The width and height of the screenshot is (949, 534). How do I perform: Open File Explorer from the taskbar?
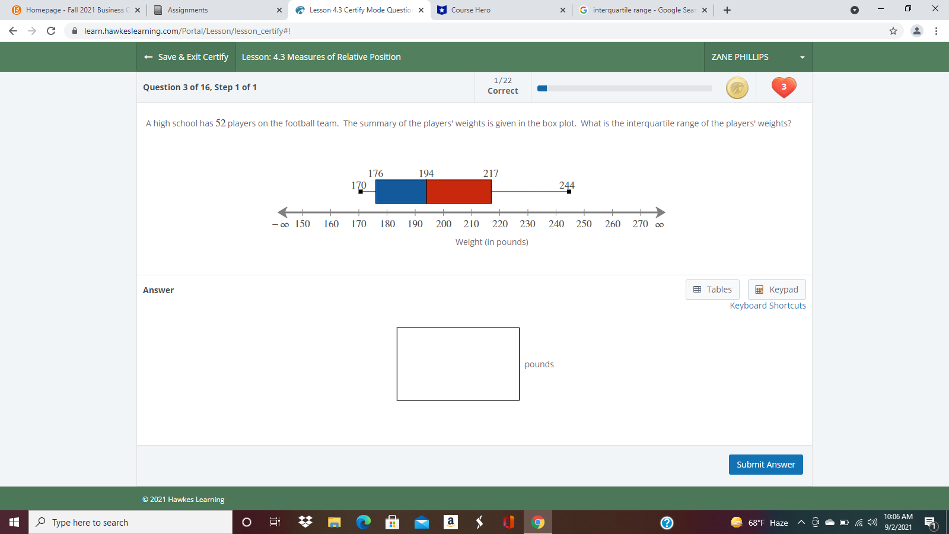(x=335, y=522)
